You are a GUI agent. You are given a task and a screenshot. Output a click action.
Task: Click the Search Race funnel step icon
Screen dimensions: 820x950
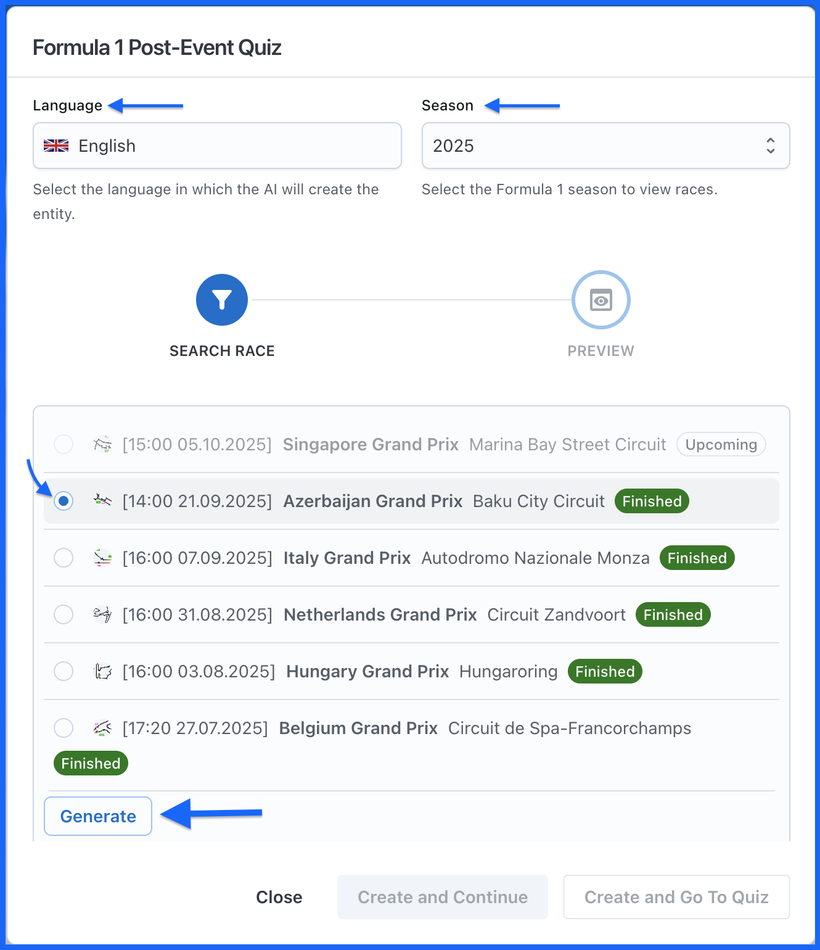click(222, 300)
